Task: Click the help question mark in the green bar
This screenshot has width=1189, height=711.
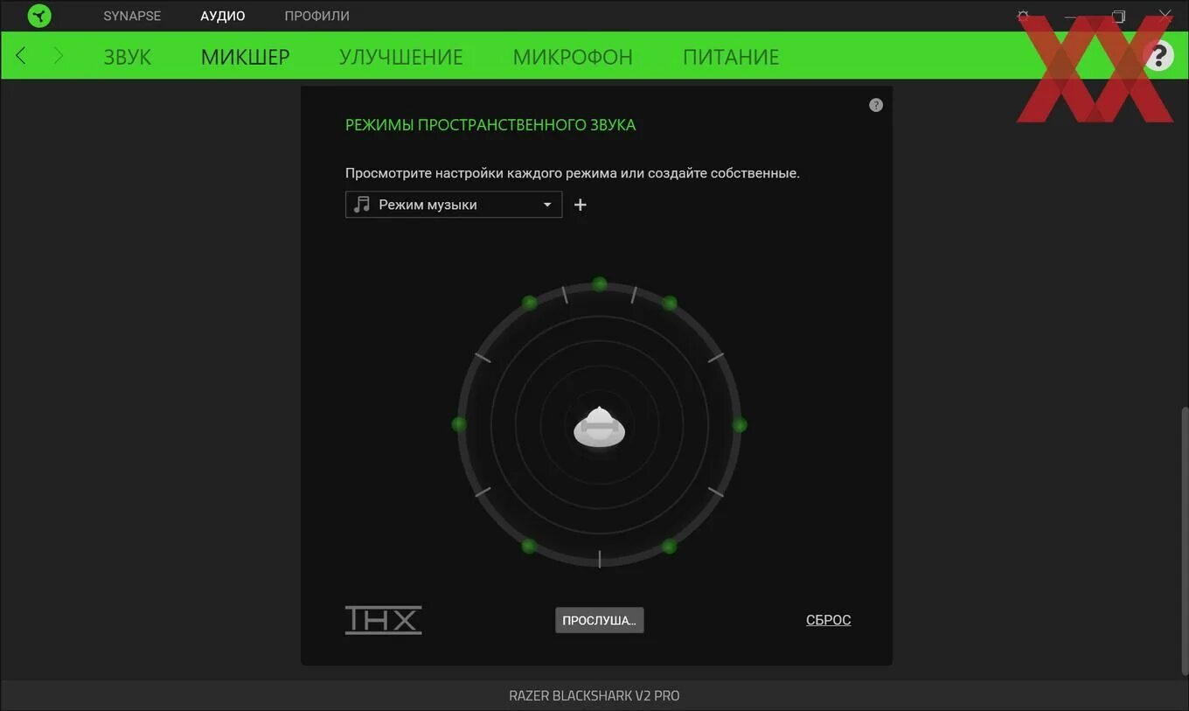Action: (x=1158, y=55)
